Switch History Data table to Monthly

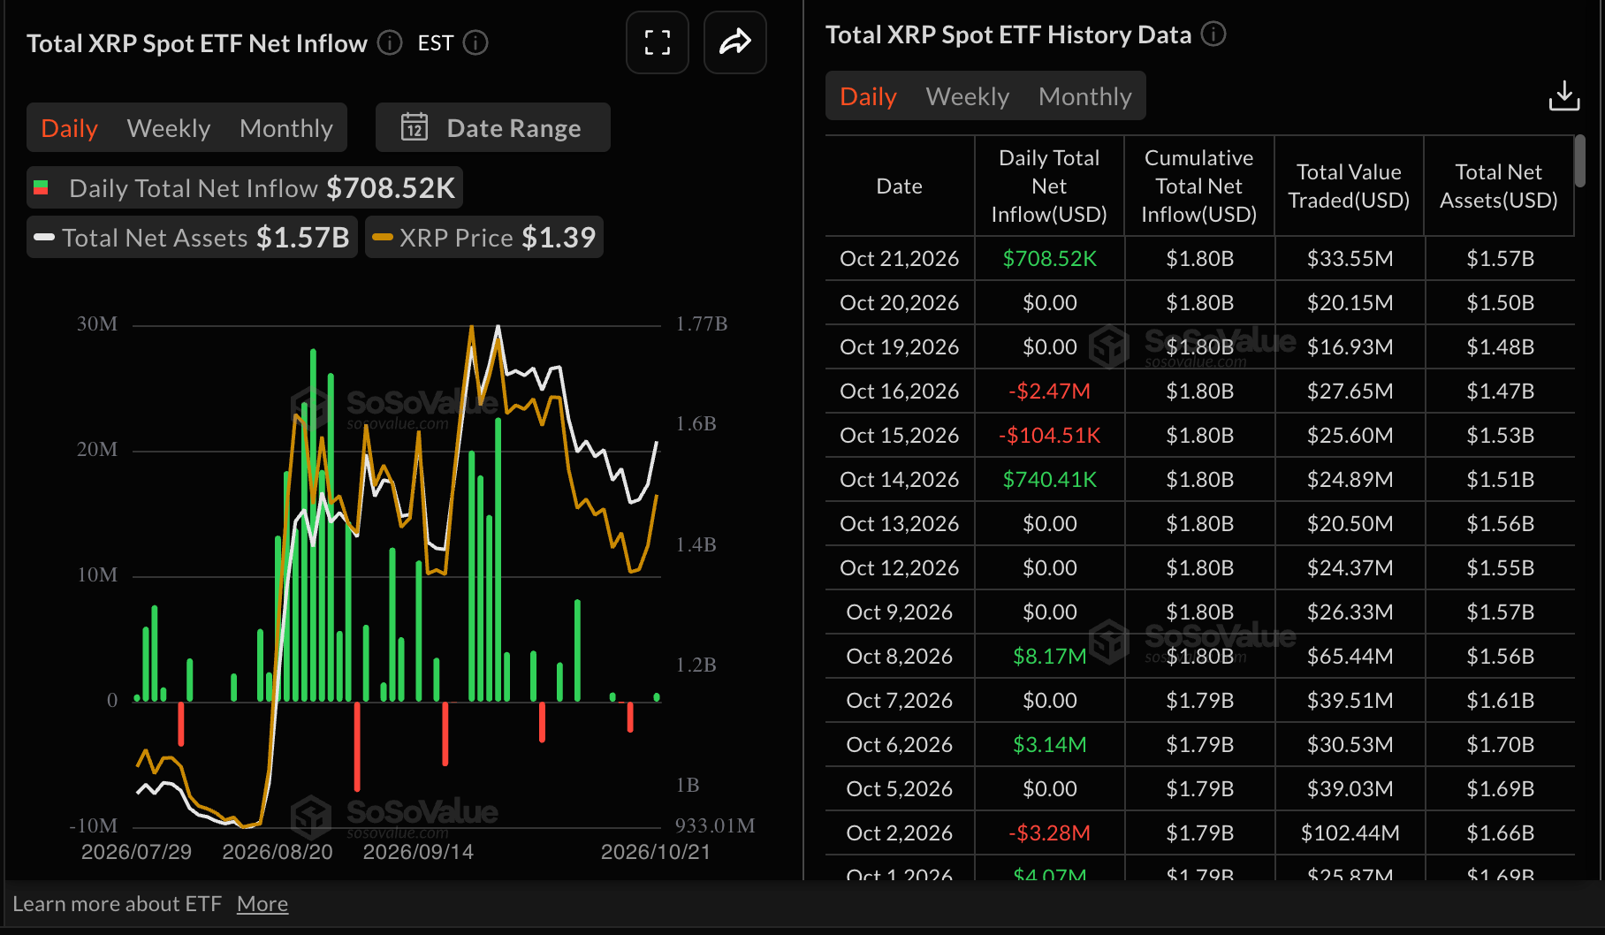[1085, 96]
